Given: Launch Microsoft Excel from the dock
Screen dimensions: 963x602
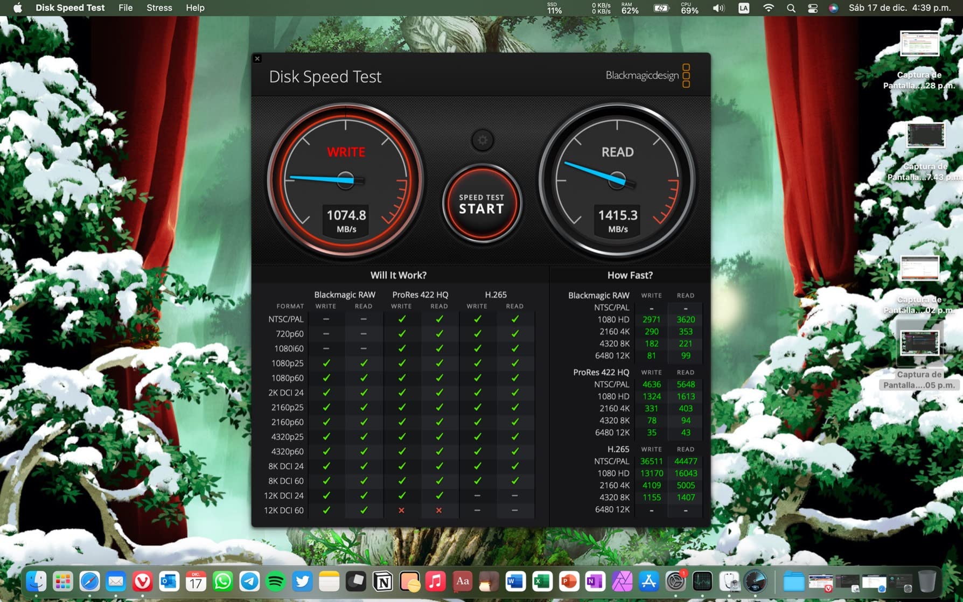Looking at the screenshot, I should [x=542, y=582].
